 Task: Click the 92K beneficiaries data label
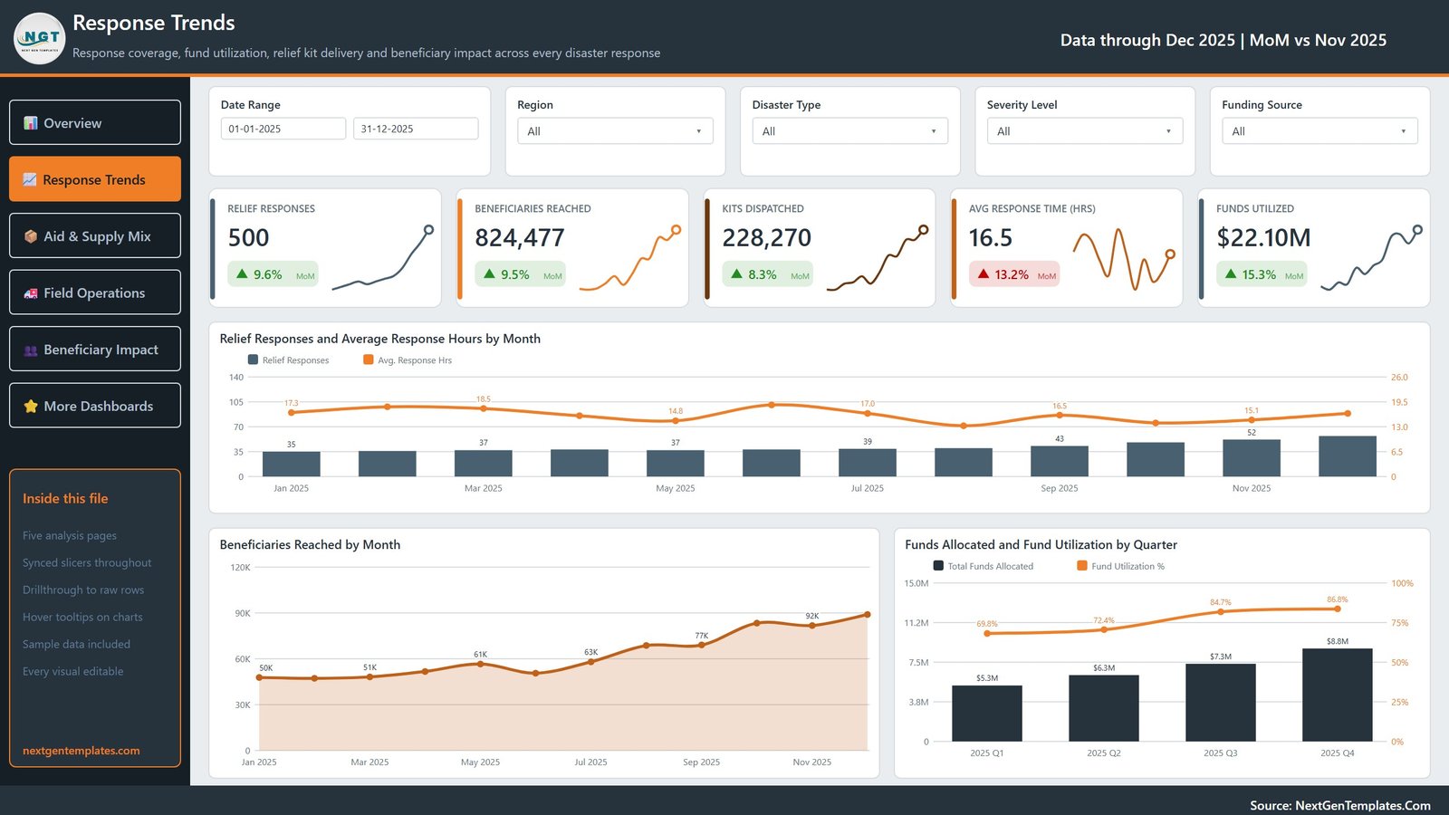812,616
